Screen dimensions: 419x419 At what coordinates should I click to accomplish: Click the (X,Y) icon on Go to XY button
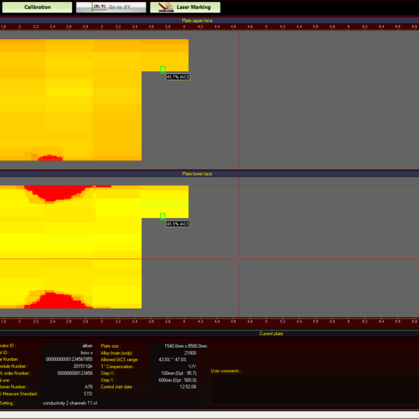pos(99,7)
